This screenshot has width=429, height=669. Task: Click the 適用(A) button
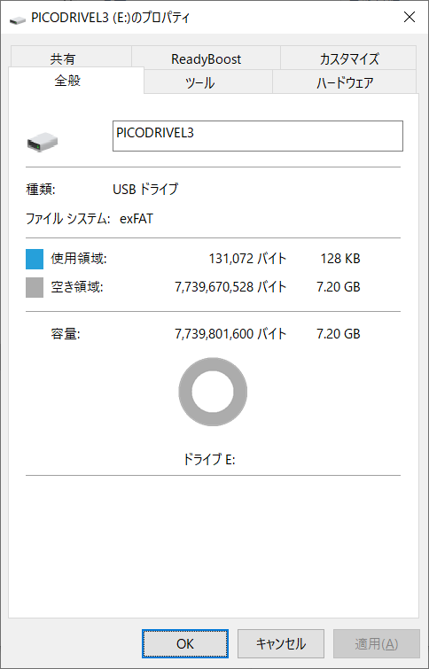[x=377, y=644]
